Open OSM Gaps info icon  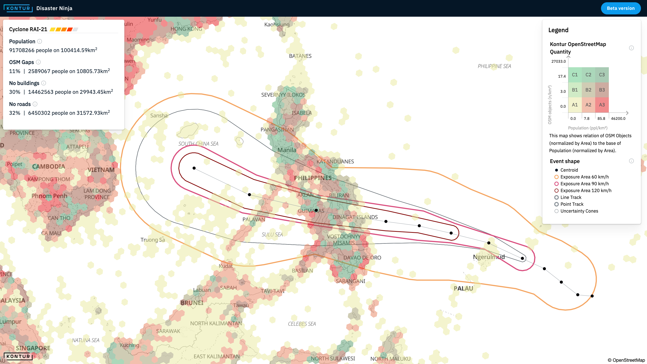38,62
